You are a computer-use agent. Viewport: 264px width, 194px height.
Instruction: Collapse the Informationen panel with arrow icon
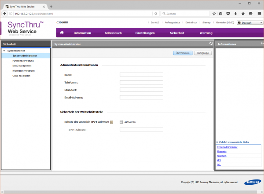262,44
